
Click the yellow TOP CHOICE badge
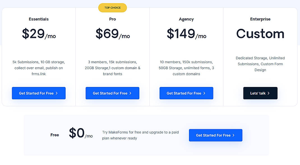pos(112,8)
